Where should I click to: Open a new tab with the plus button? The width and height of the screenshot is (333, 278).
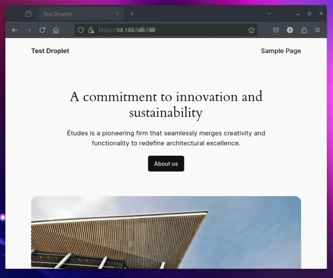pos(132,14)
